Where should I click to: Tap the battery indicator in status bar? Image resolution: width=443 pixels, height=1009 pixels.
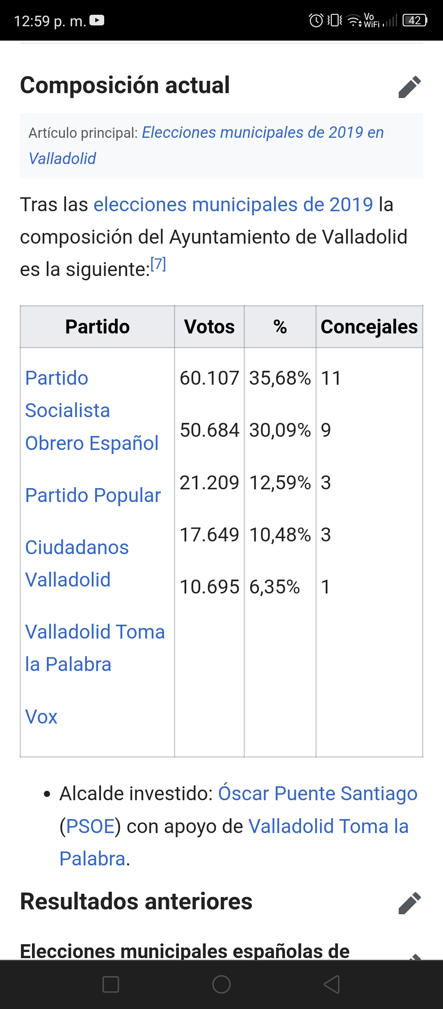coord(415,20)
